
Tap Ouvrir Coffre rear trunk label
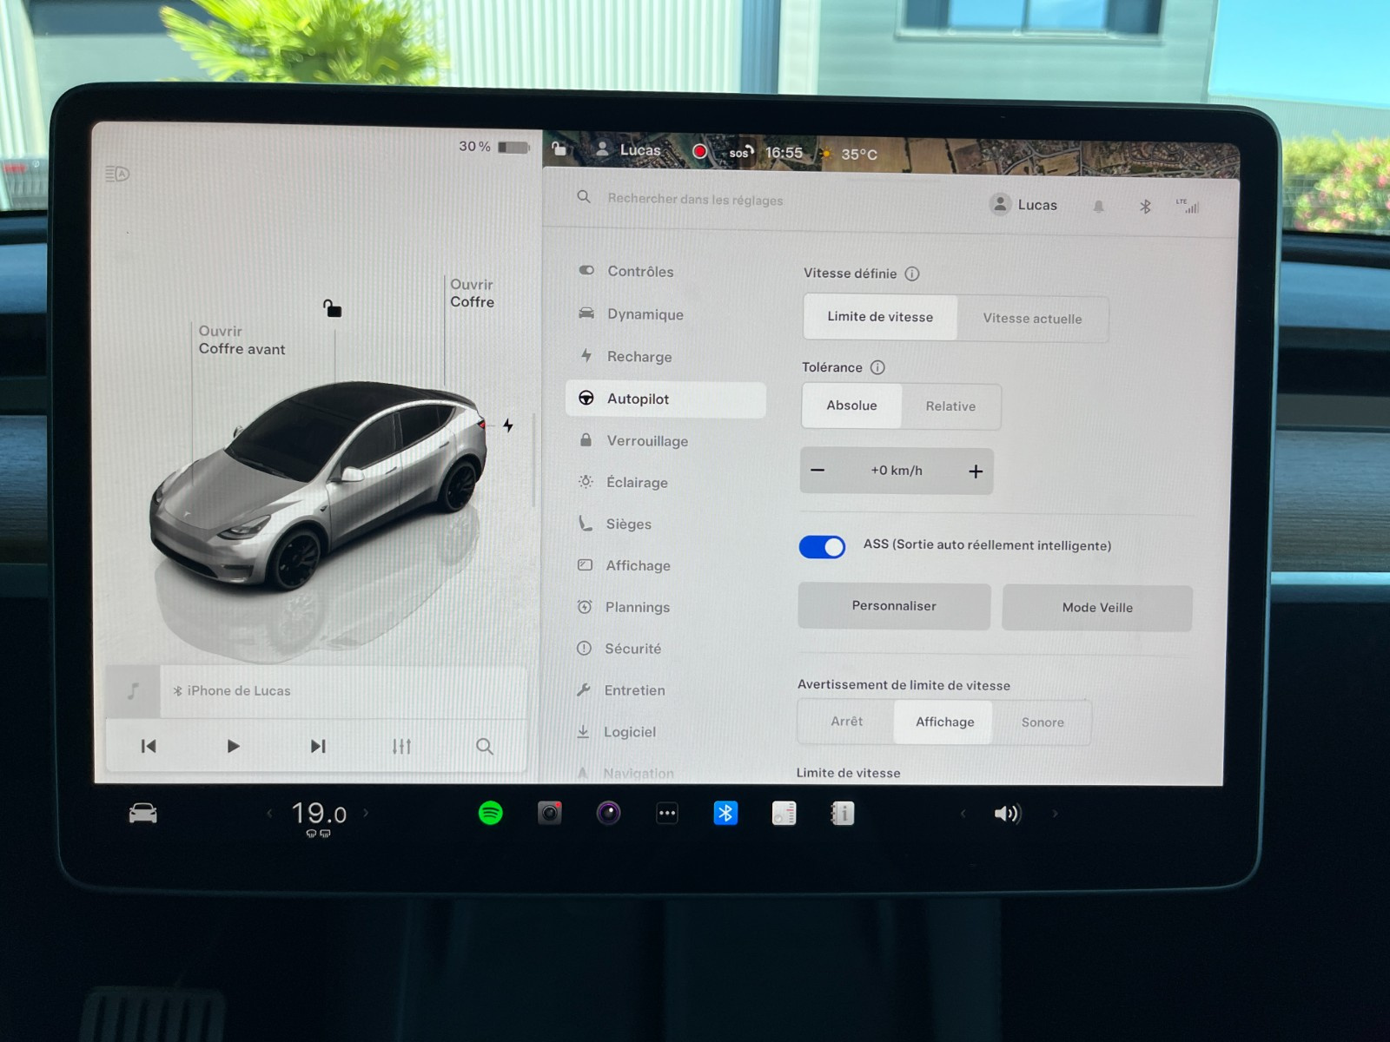click(472, 293)
